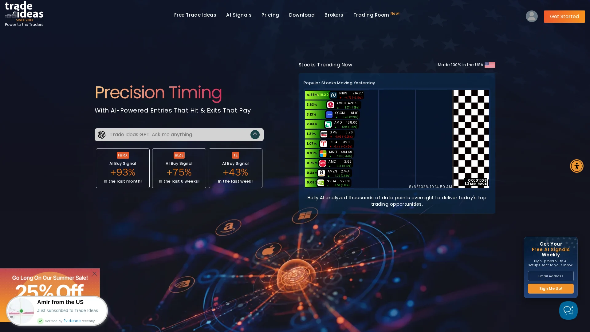Image resolution: width=590 pixels, height=332 pixels.
Task: Click the GPT logo in the ask field
Action: pyautogui.click(x=102, y=135)
